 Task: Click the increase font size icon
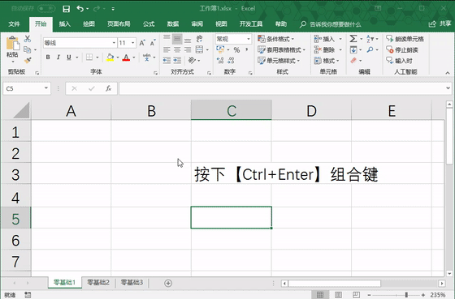(142, 43)
